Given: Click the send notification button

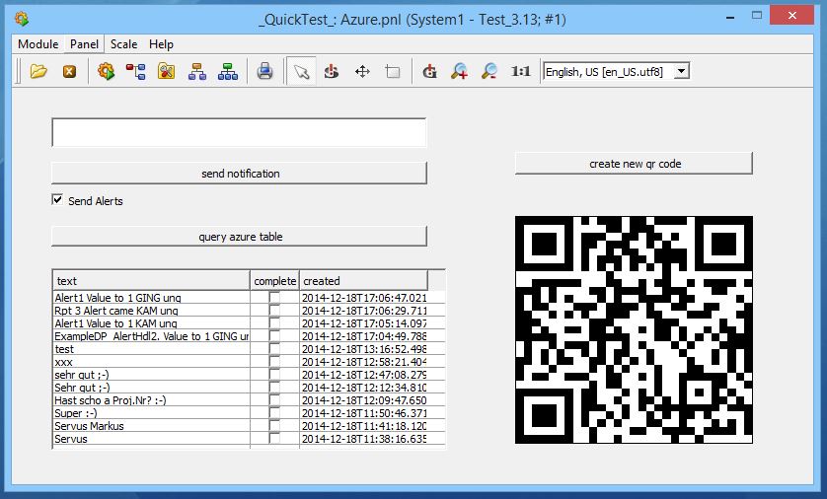Looking at the screenshot, I should pyautogui.click(x=239, y=174).
